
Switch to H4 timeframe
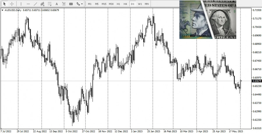click(125, 4)
